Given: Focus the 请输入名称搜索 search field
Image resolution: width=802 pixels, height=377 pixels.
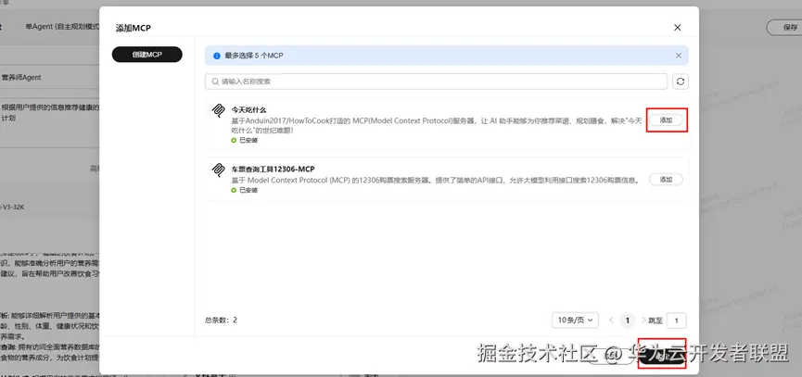Looking at the screenshot, I should pyautogui.click(x=437, y=82).
